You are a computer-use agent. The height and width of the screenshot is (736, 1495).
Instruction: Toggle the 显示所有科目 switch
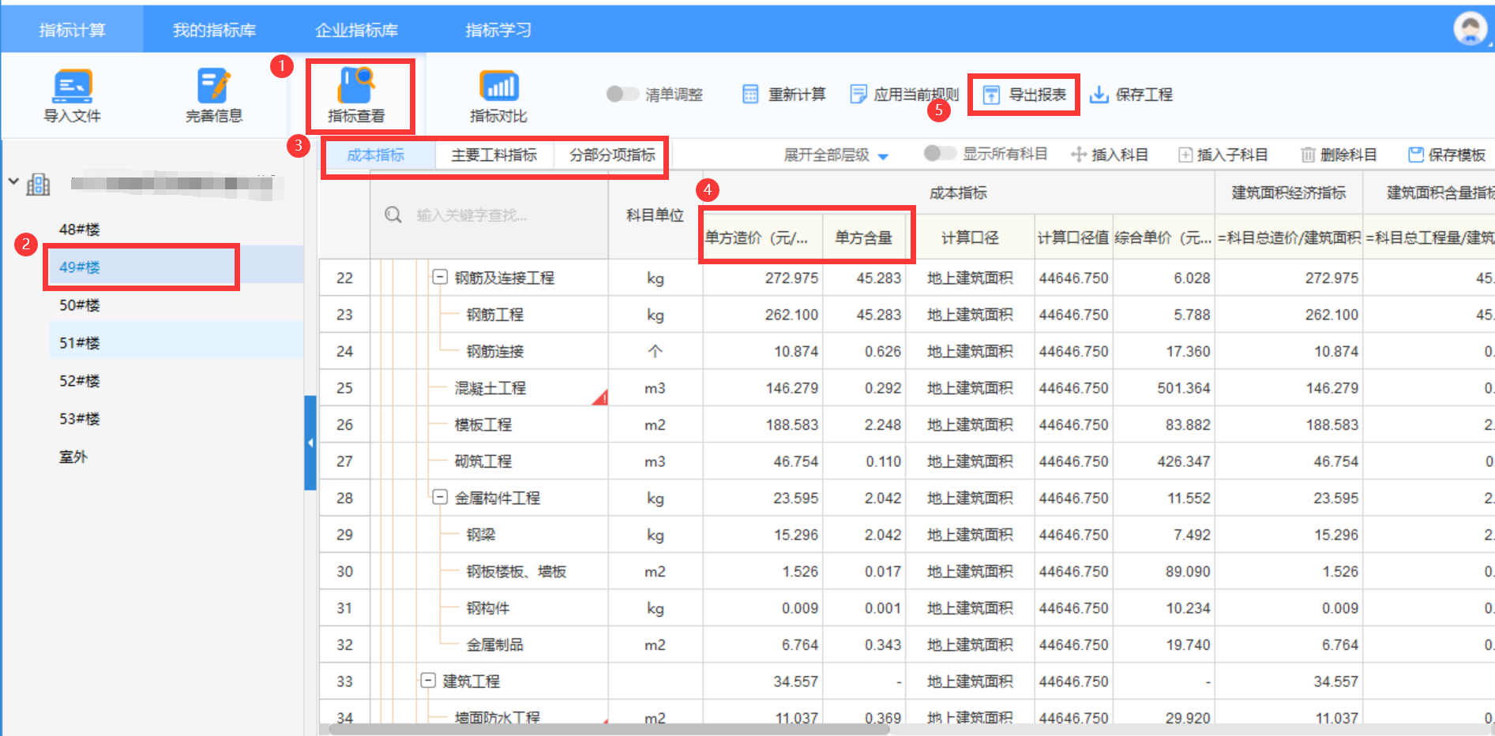939,153
